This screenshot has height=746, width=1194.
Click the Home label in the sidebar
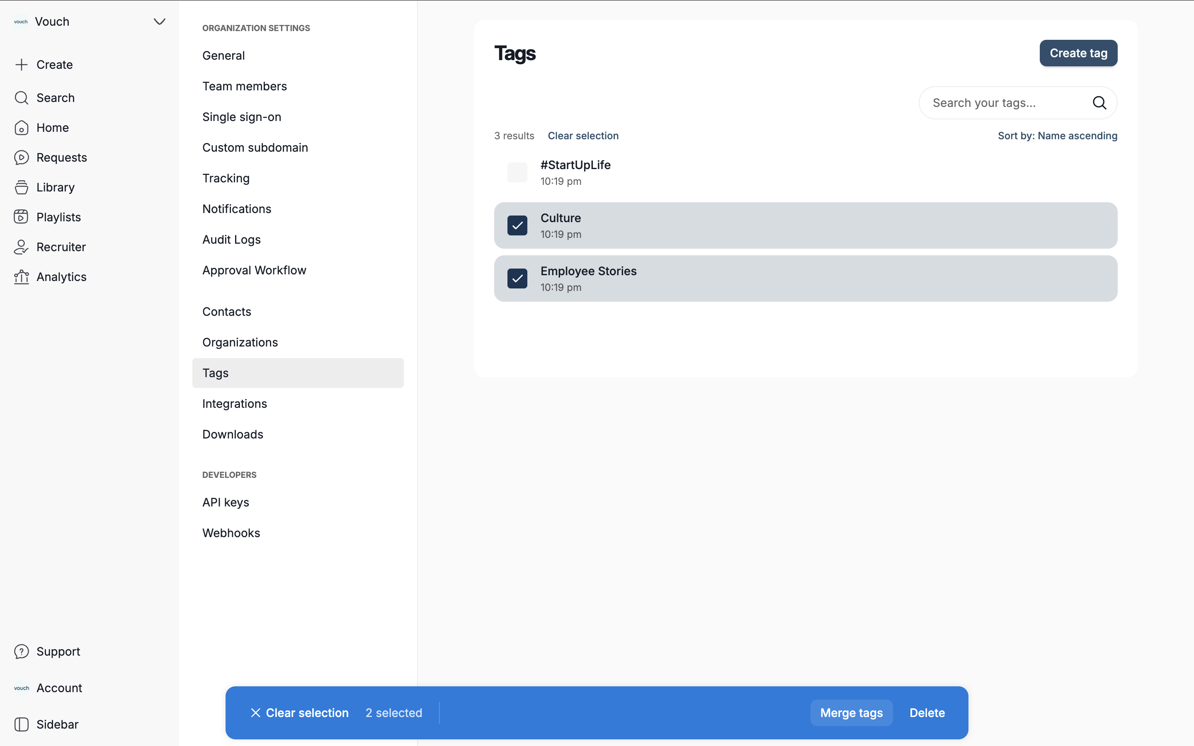[x=52, y=128]
